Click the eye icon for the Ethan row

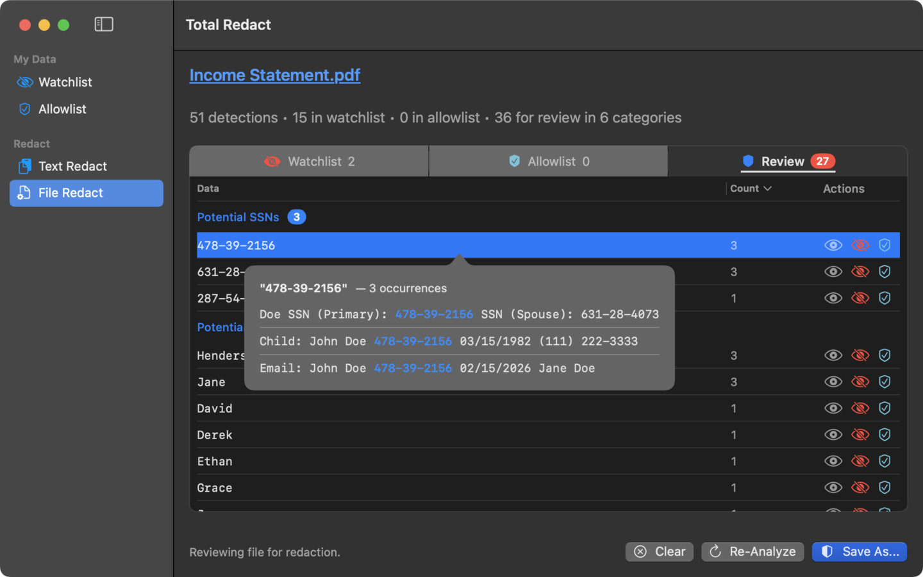click(833, 461)
